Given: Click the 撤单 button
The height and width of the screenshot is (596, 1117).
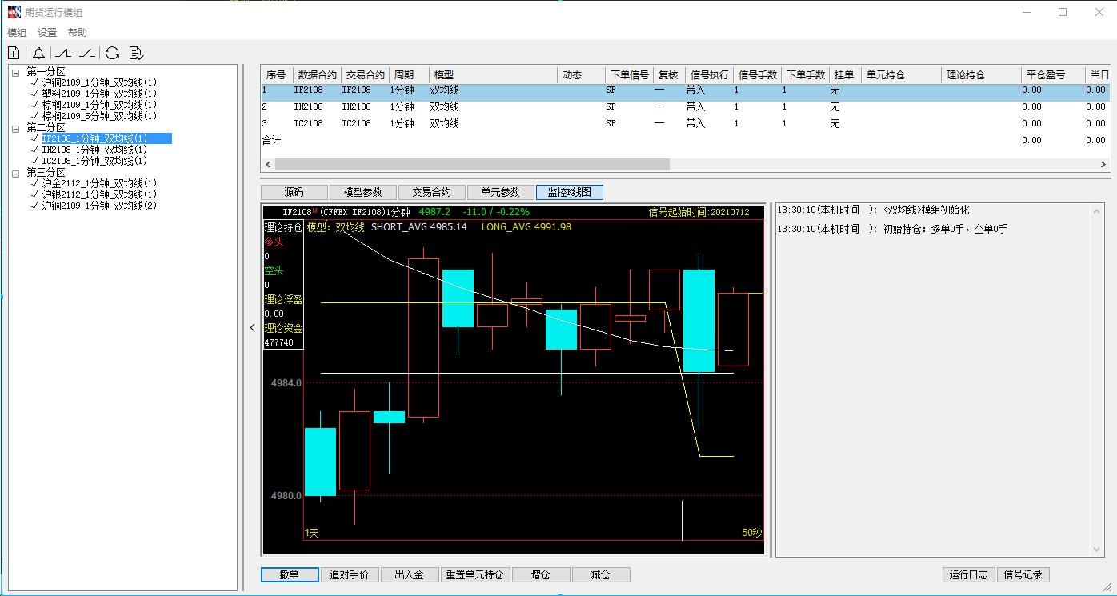Looking at the screenshot, I should [x=290, y=574].
